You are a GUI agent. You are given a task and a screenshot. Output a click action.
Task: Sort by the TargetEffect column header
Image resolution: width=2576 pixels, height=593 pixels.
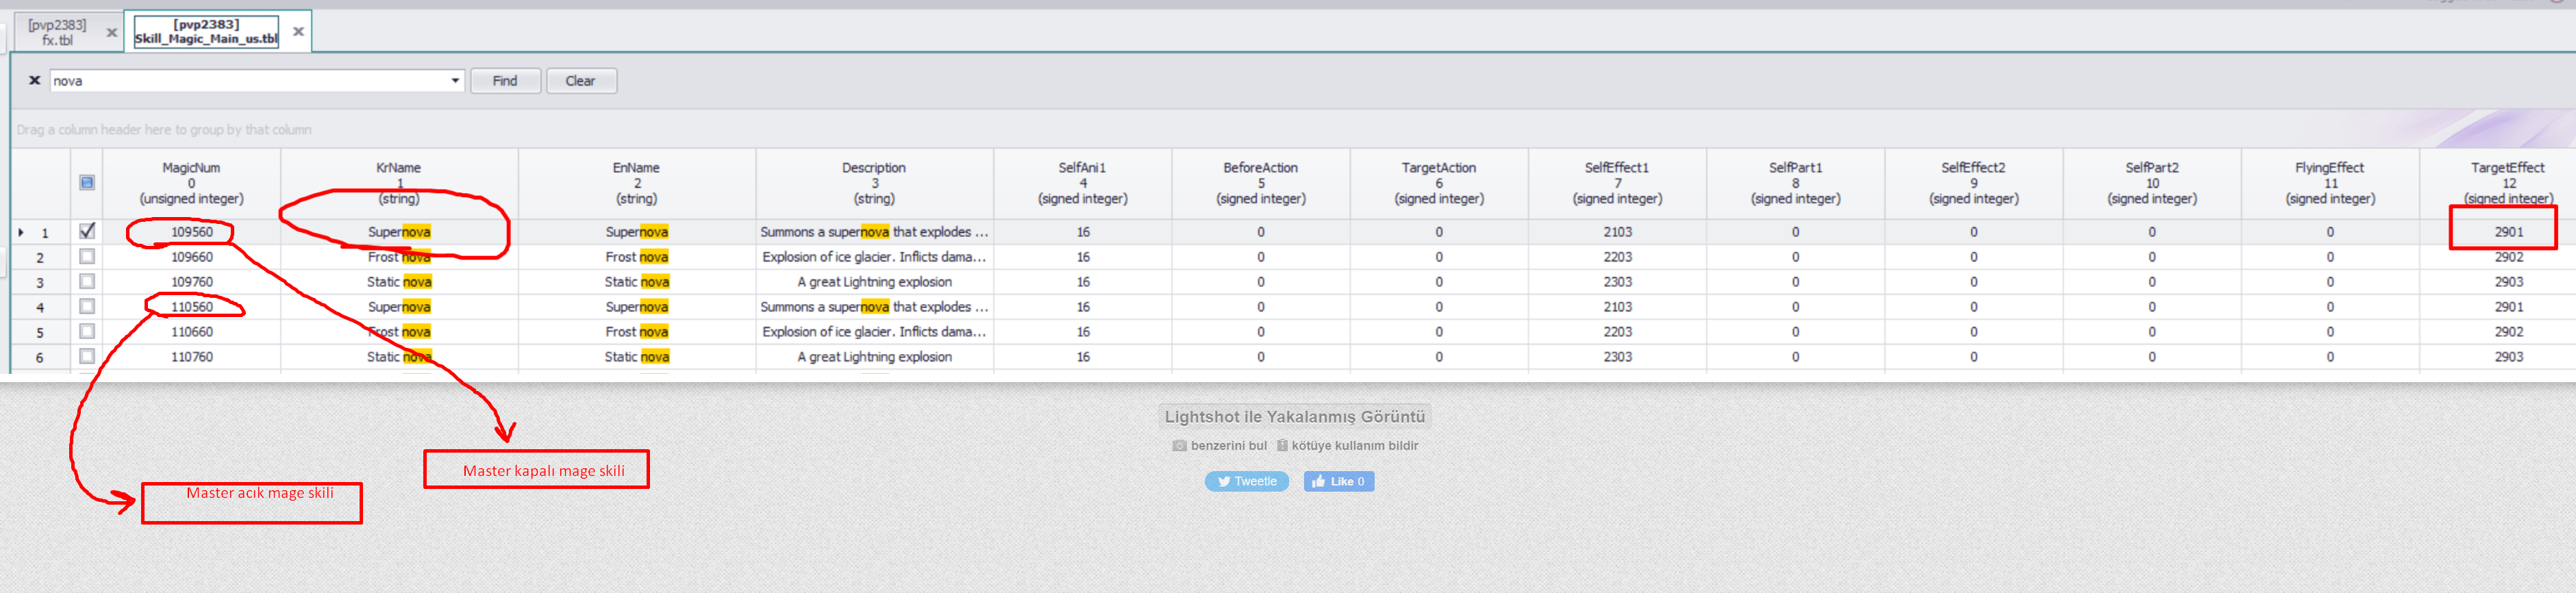[x=2507, y=183]
